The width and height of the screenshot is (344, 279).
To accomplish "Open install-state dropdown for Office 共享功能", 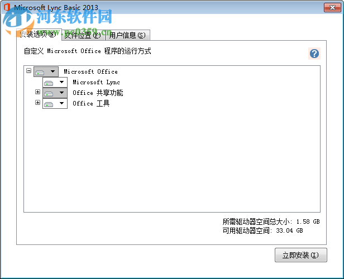I will 55,93.
